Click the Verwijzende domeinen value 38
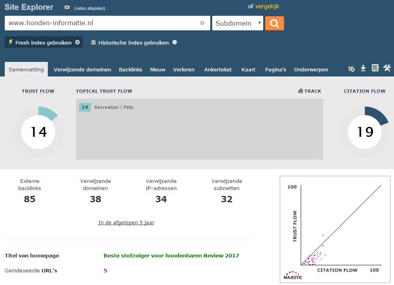 pos(96,199)
